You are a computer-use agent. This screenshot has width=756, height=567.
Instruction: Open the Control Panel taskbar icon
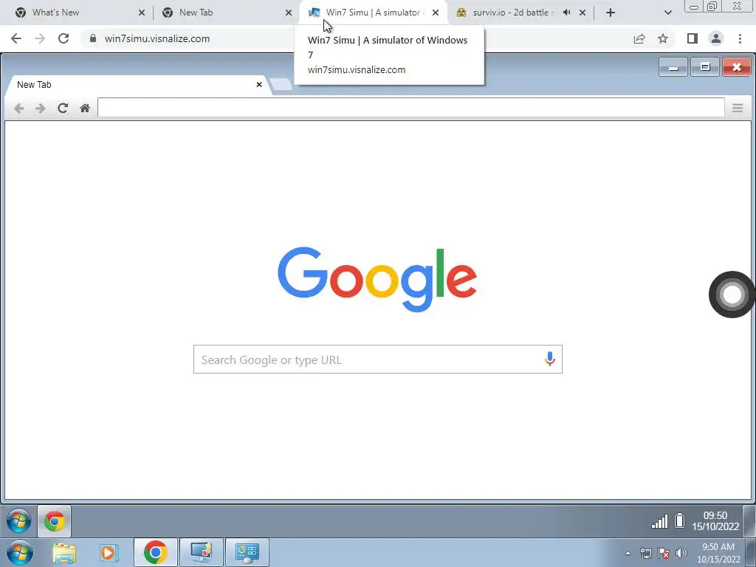pyautogui.click(x=247, y=552)
